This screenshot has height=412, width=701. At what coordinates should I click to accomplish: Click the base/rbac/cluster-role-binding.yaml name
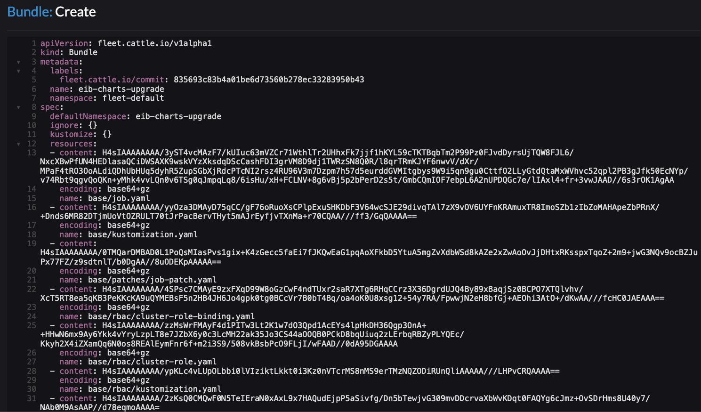click(x=171, y=316)
